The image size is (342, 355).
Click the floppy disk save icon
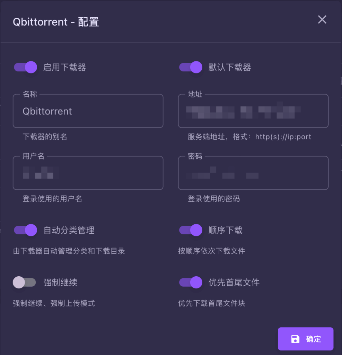pos(295,339)
